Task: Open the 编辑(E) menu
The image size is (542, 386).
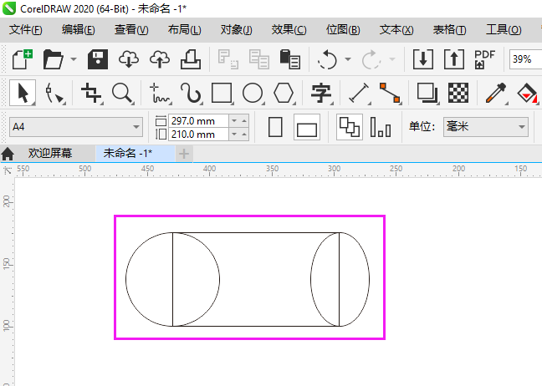Action: (78, 30)
